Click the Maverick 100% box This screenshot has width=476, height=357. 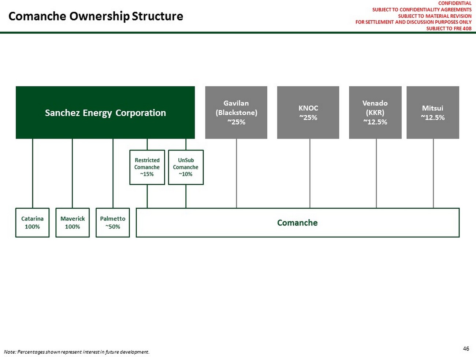[x=72, y=223]
